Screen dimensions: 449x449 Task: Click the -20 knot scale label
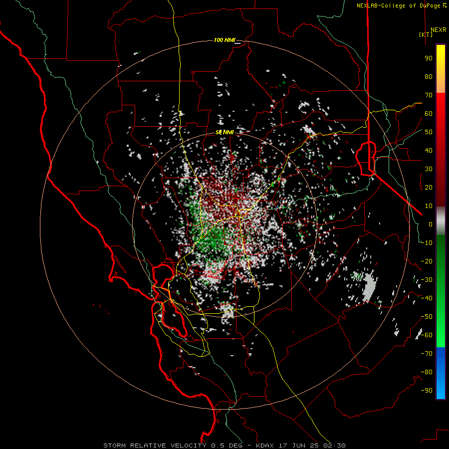pos(427,261)
